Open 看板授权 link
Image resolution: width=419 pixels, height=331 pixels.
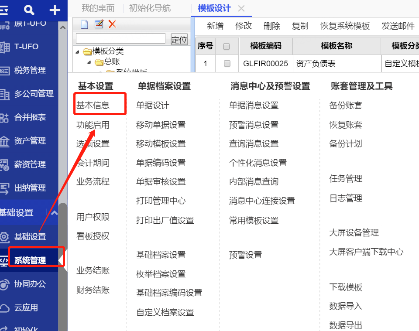click(93, 236)
